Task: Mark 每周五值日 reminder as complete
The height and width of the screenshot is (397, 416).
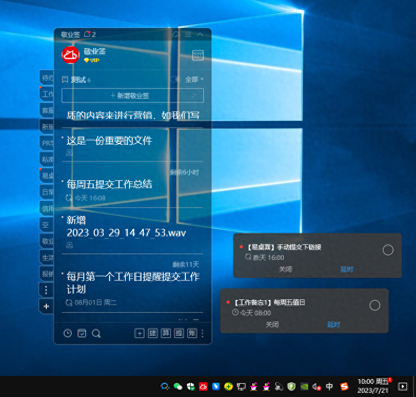Action: click(x=374, y=305)
